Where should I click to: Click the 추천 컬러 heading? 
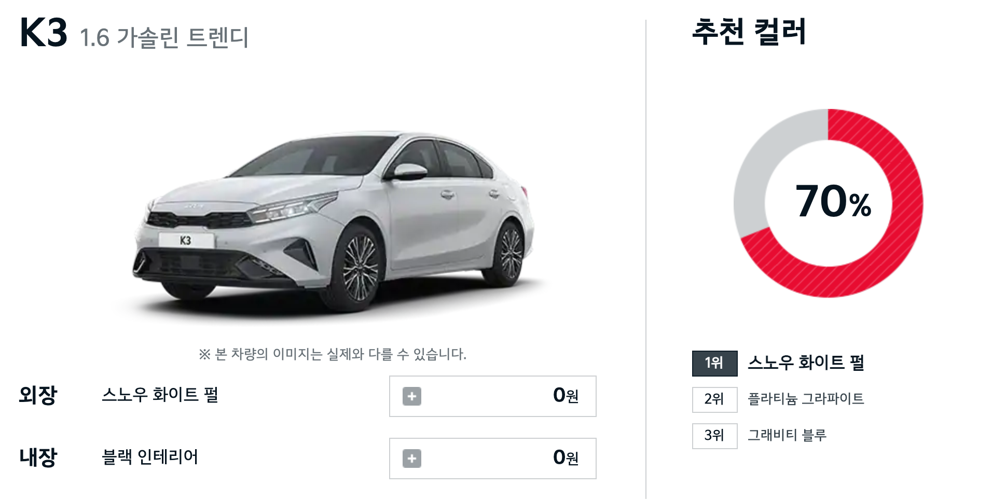tap(749, 32)
